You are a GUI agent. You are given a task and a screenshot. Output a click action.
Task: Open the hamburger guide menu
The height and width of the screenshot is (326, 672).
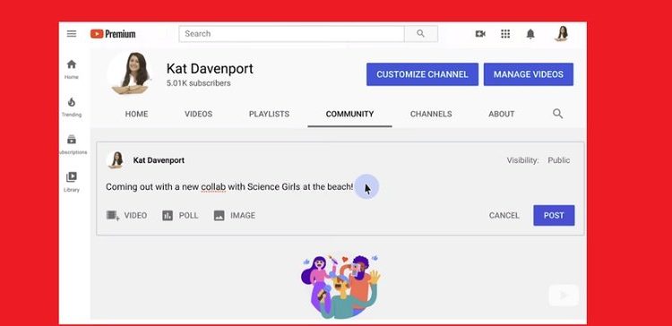point(72,34)
